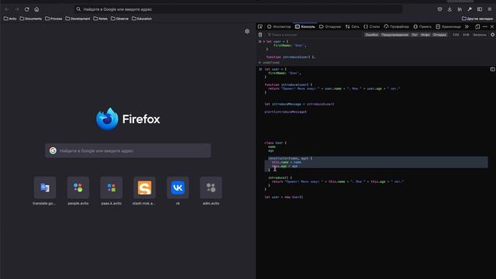Switch to the Инспектор DevTools tab
Screen dimensions: 496x279
[279, 26]
